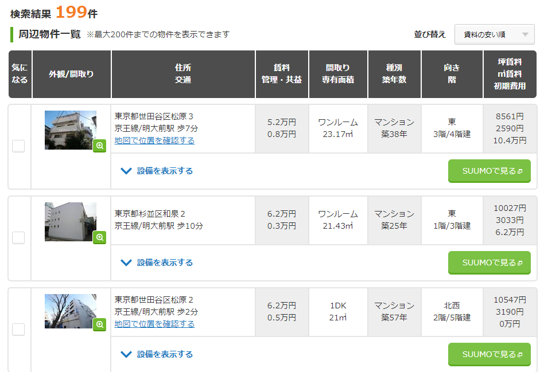Open SUUMOで見る for the 杉並区和泉2 listing
Viewport: 540px width, 372px height.
(x=490, y=263)
